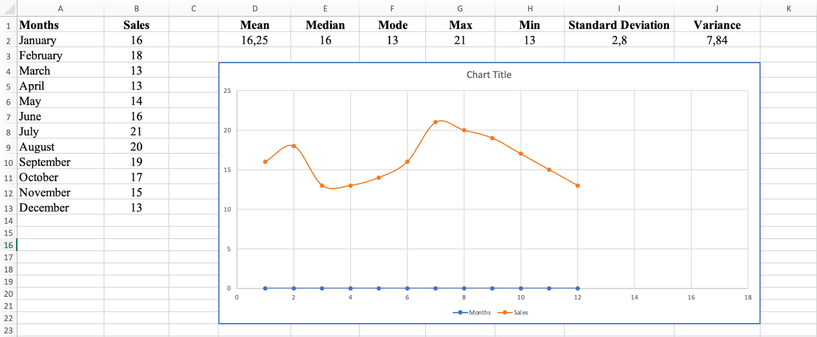Select column header D
This screenshot has width=817, height=337.
(x=255, y=8)
